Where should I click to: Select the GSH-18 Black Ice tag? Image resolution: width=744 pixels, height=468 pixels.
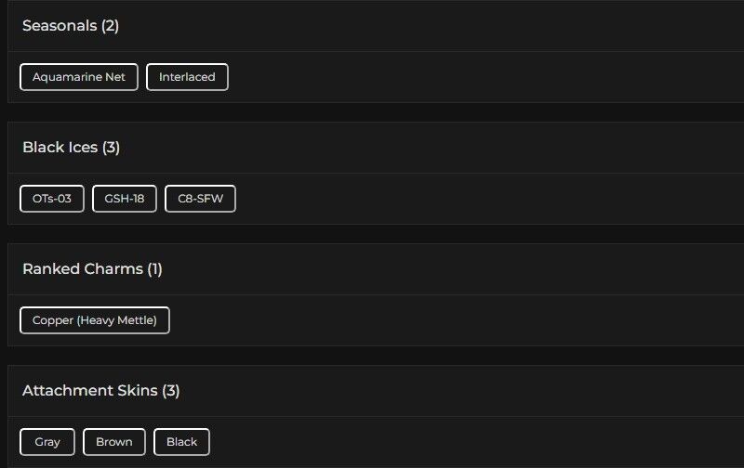click(x=125, y=199)
